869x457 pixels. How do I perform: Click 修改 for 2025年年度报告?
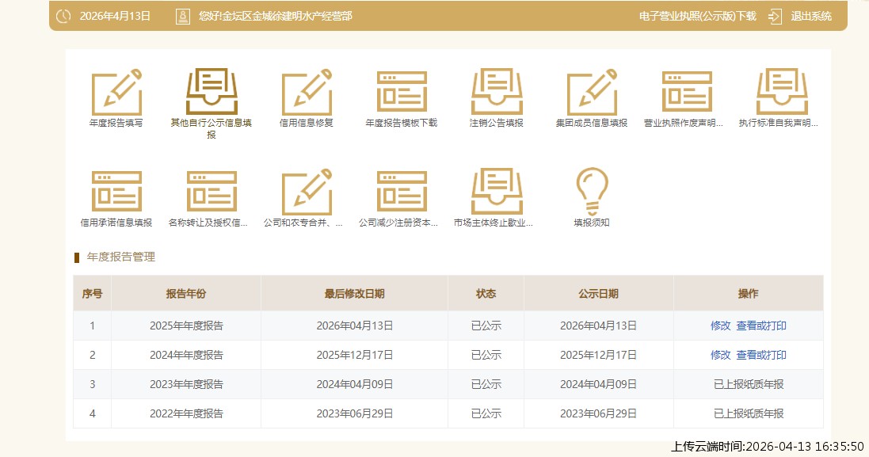[720, 326]
